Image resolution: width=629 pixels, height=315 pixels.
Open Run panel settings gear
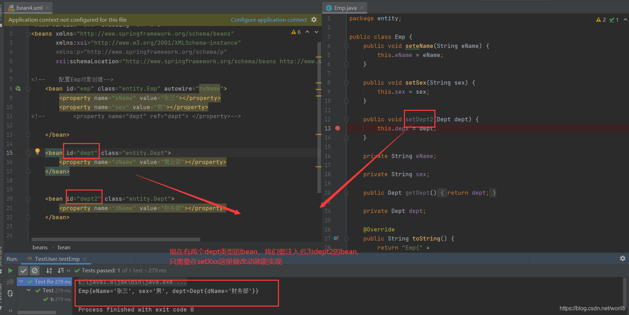pos(623,258)
